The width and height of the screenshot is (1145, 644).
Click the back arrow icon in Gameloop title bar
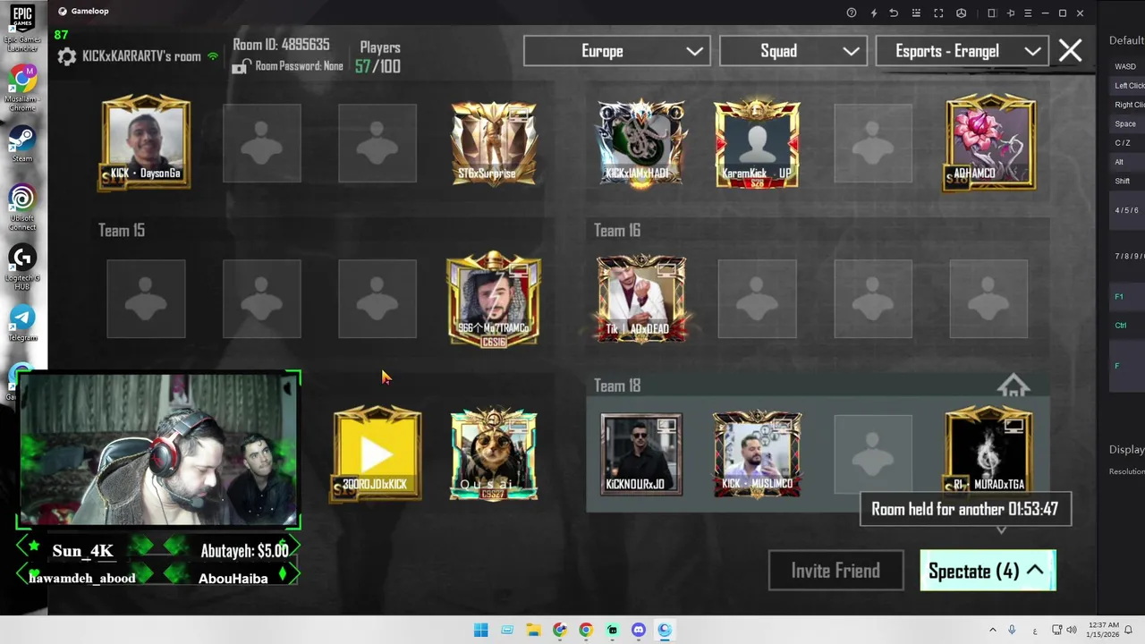point(894,13)
